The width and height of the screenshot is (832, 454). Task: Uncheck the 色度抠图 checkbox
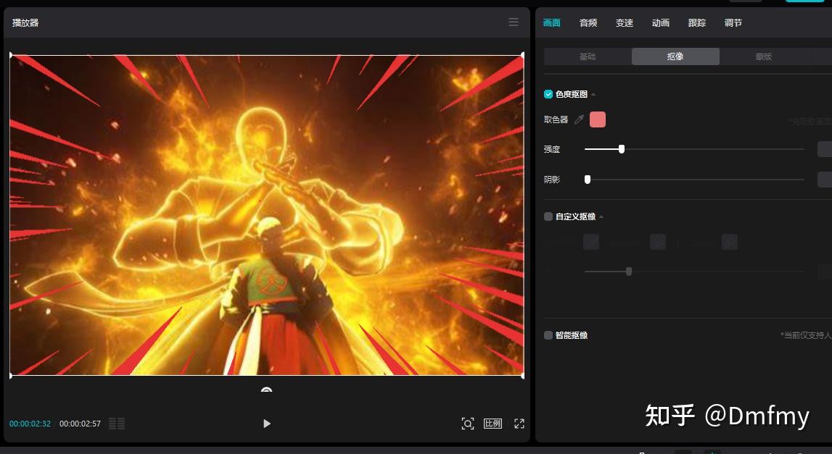[x=548, y=94]
